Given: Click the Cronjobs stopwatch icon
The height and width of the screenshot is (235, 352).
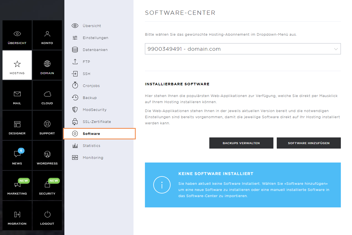Looking at the screenshot, I should (75, 85).
